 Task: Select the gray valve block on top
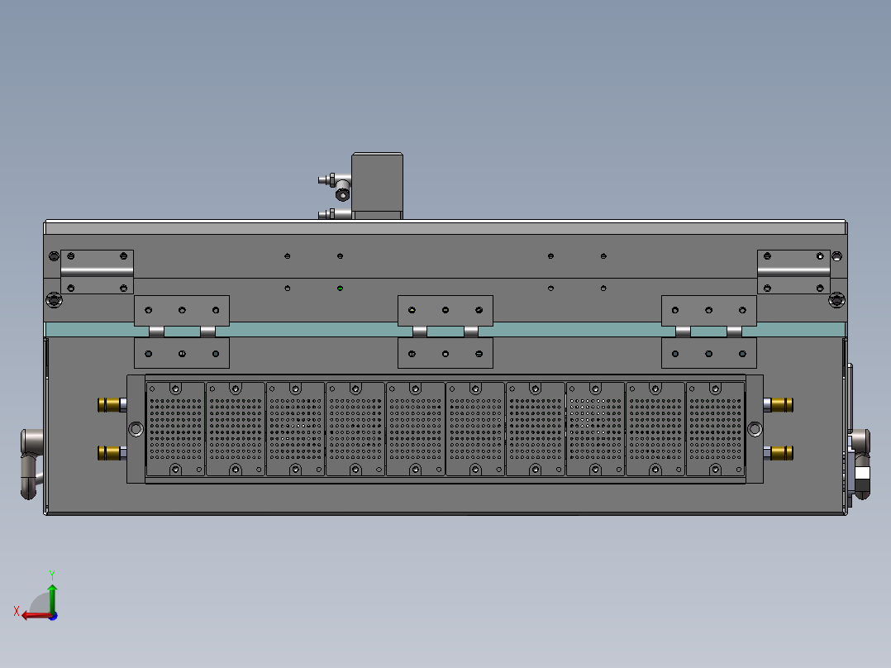(377, 182)
